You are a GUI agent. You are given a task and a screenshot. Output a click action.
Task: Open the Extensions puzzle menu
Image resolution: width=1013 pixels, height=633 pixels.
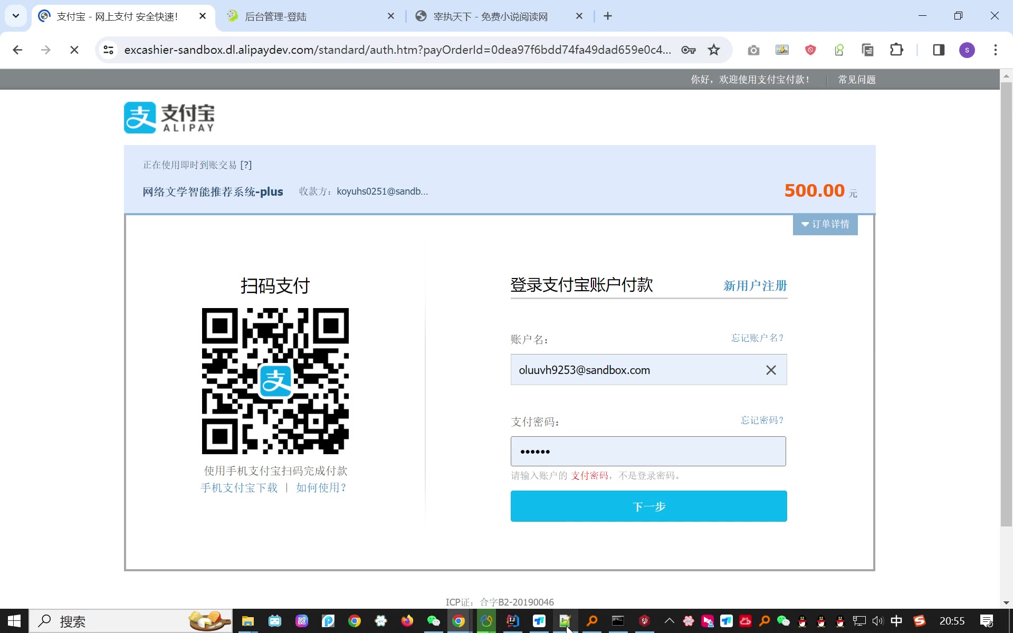click(x=896, y=50)
